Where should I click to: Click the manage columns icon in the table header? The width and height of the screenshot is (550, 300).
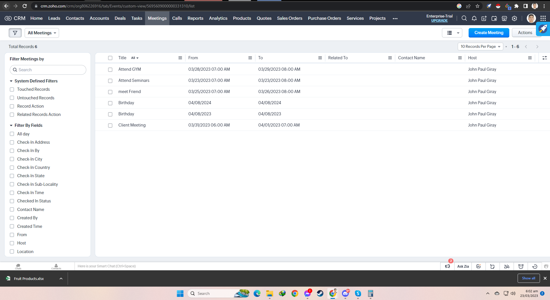545,58
